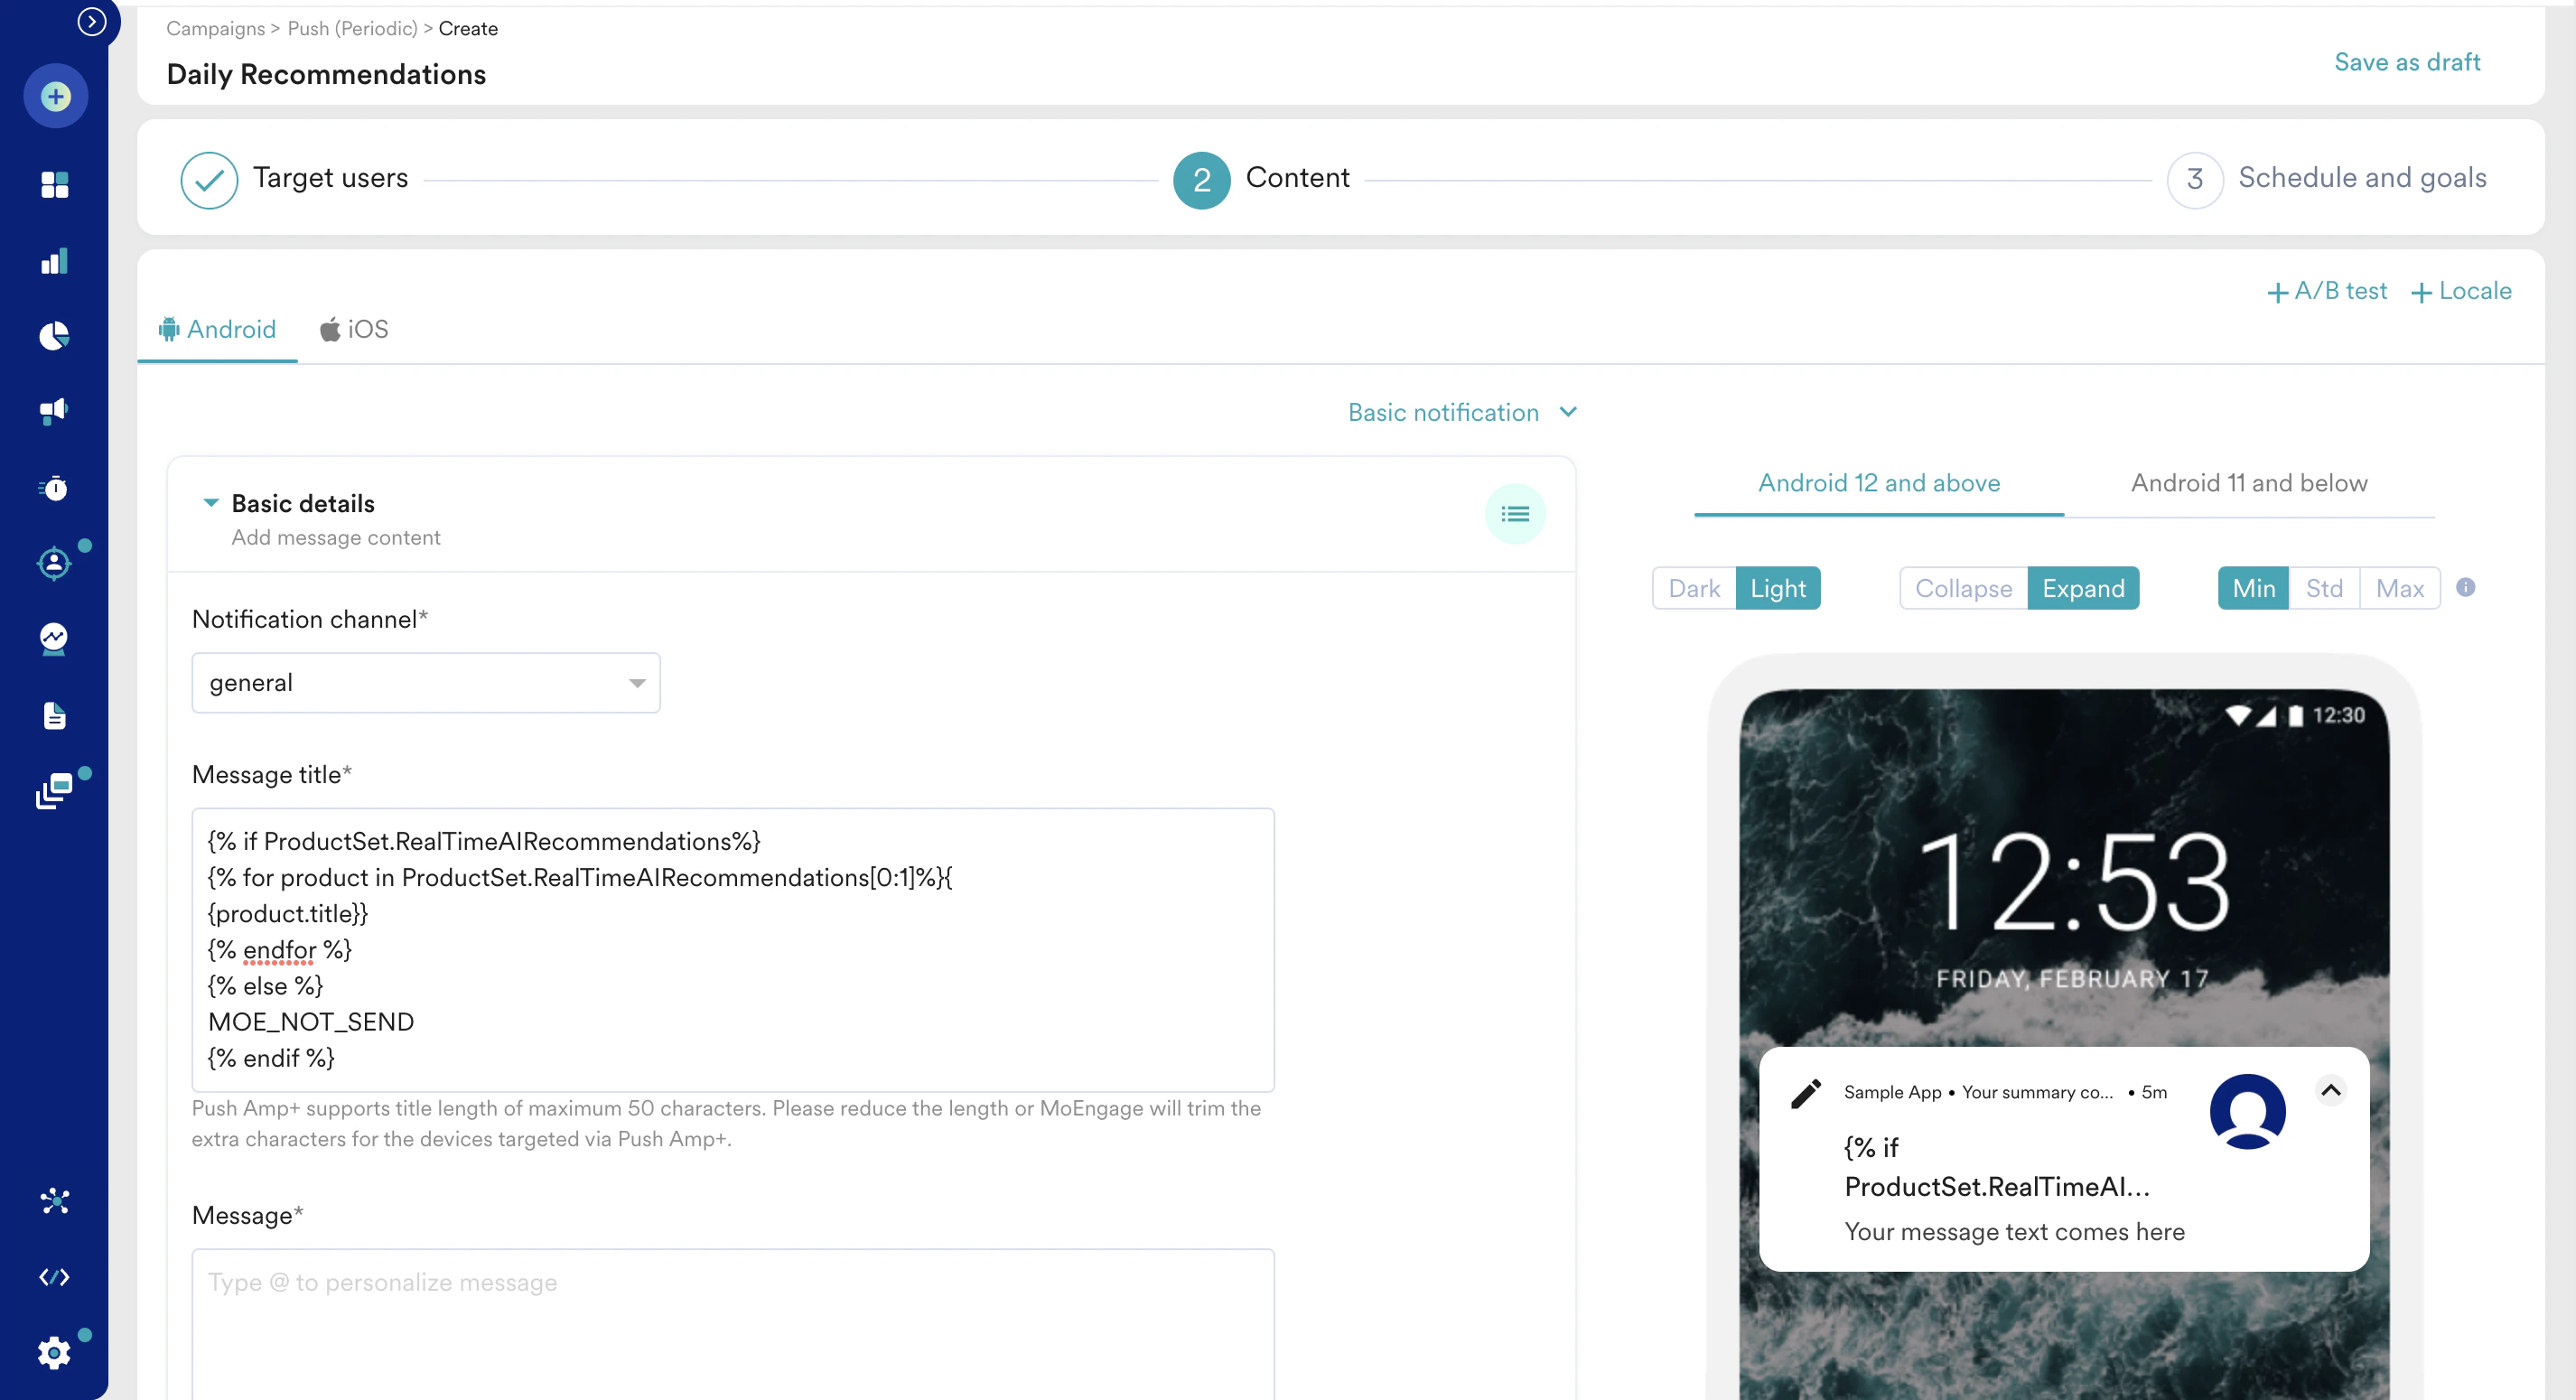Screen dimensions: 2576x1400
Task: Open the Notification channel dropdown
Action: click(x=425, y=683)
